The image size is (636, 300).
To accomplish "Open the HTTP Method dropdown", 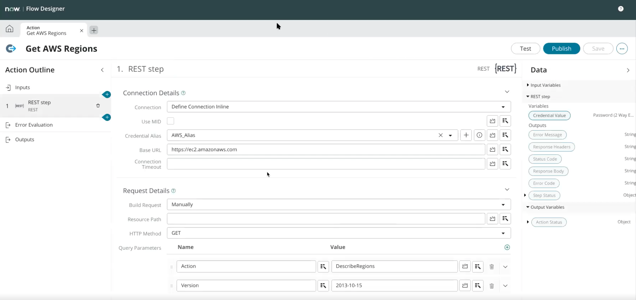I will (339, 233).
